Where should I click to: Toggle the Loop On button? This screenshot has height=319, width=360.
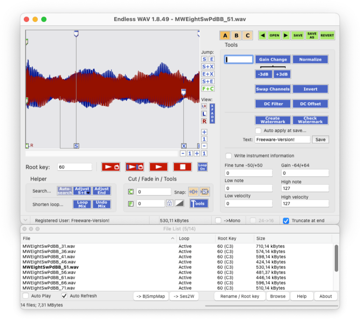[202, 167]
